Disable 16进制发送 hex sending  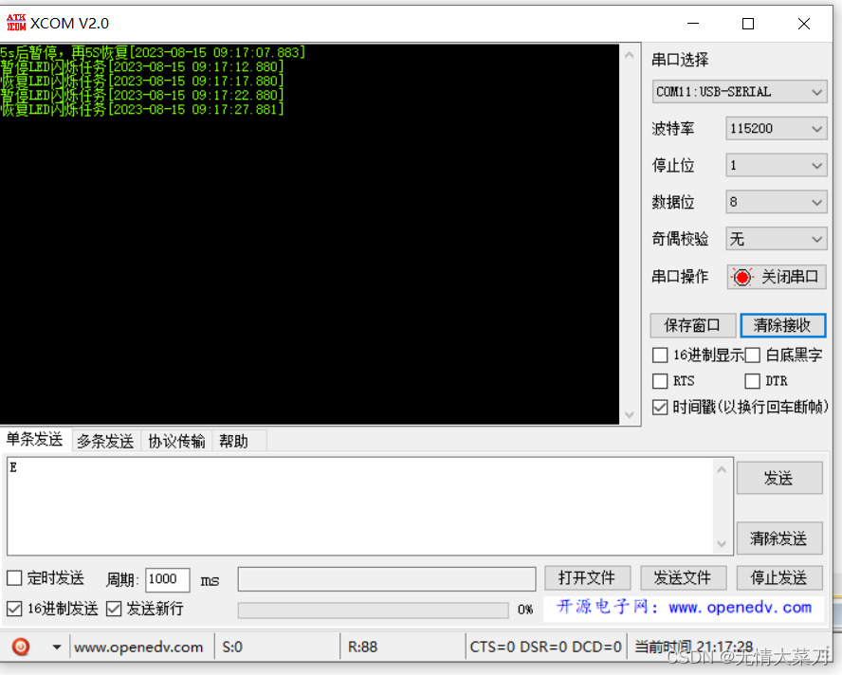click(x=15, y=609)
